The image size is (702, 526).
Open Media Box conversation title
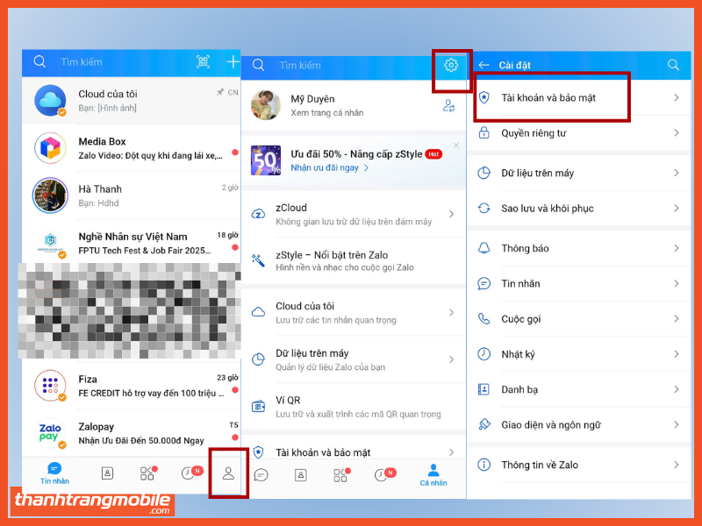pos(102,141)
